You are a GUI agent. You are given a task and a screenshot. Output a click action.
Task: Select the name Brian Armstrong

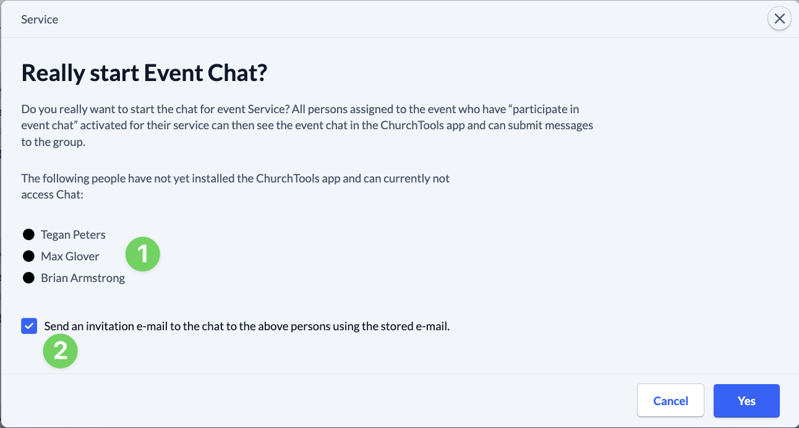click(83, 278)
